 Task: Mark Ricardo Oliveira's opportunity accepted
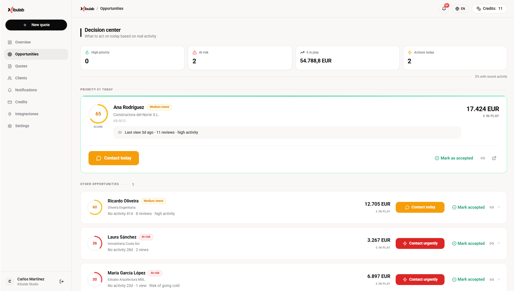click(x=468, y=207)
